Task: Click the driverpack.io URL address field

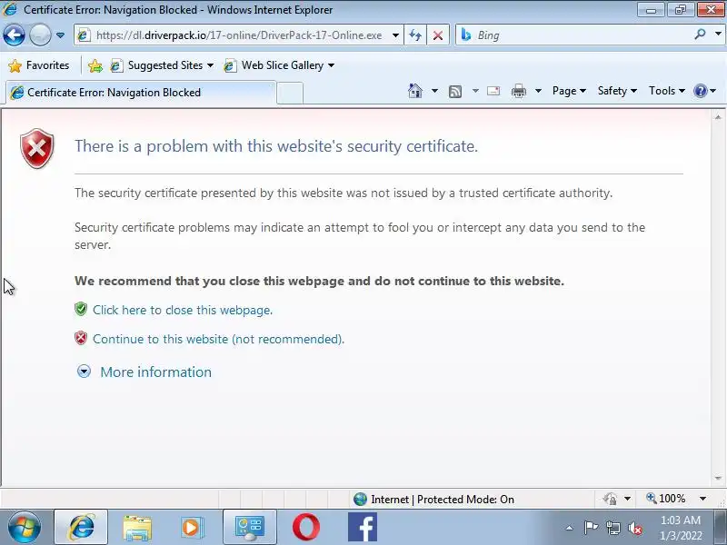Action: [x=239, y=35]
